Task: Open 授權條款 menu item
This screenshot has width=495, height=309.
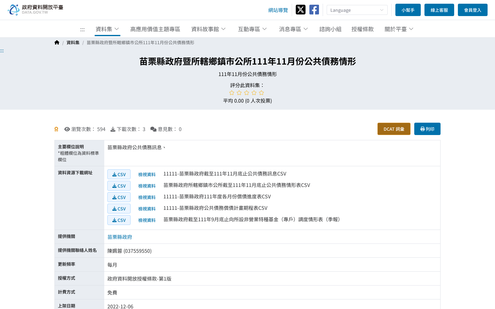Action: 363,29
